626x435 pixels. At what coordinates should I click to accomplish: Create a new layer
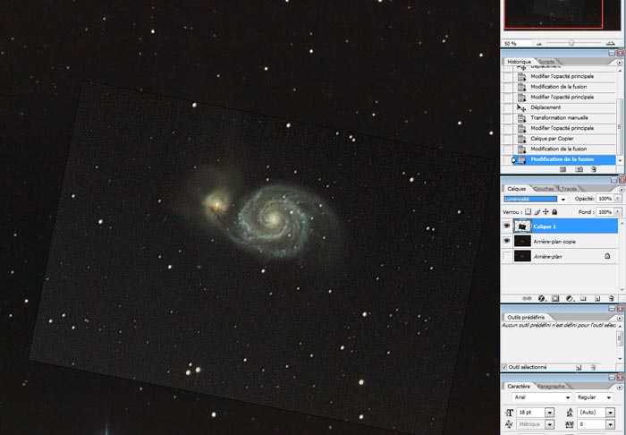click(x=597, y=298)
